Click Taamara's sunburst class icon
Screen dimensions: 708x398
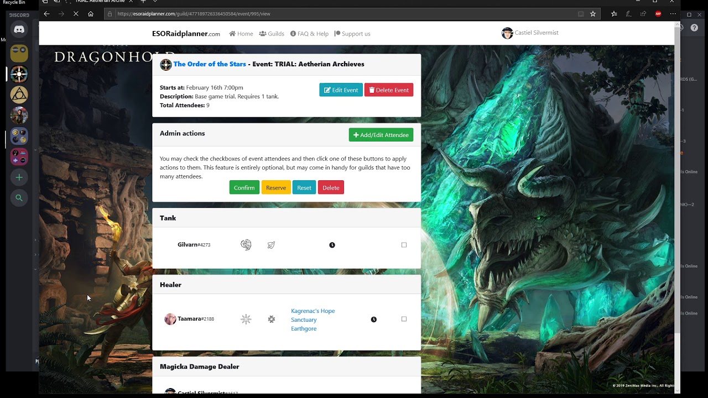[246, 319]
